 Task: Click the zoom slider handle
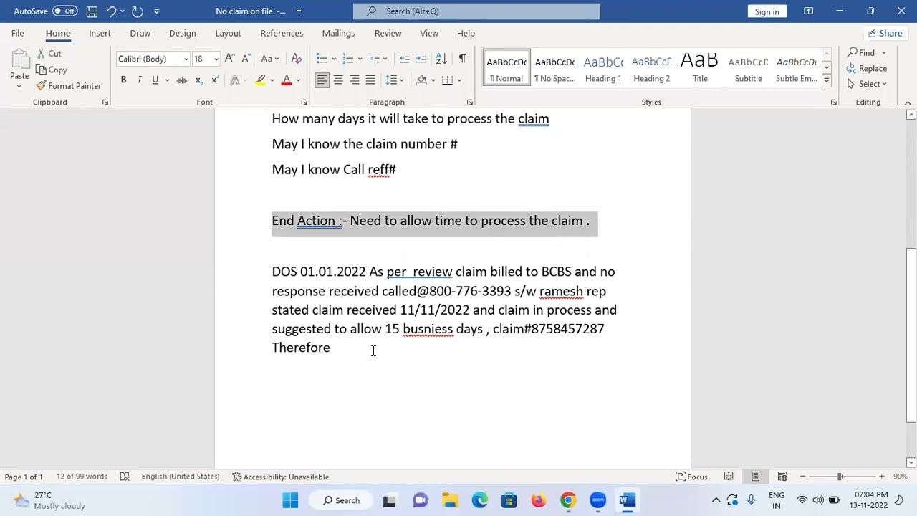point(840,477)
